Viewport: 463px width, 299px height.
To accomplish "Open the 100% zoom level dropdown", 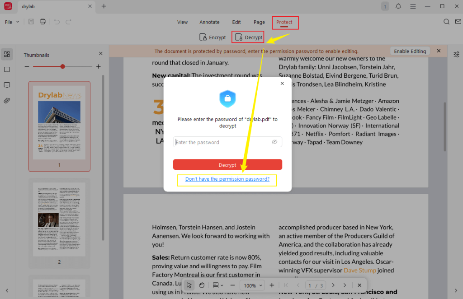I will (252, 285).
